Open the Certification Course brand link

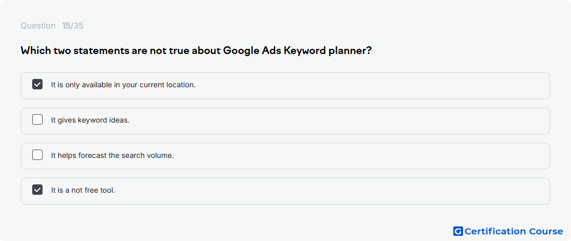click(508, 231)
